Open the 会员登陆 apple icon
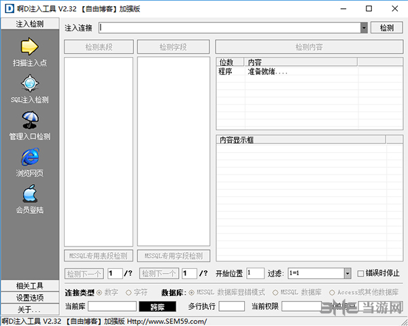Image resolution: width=408 pixels, height=326 pixels. pyautogui.click(x=30, y=194)
